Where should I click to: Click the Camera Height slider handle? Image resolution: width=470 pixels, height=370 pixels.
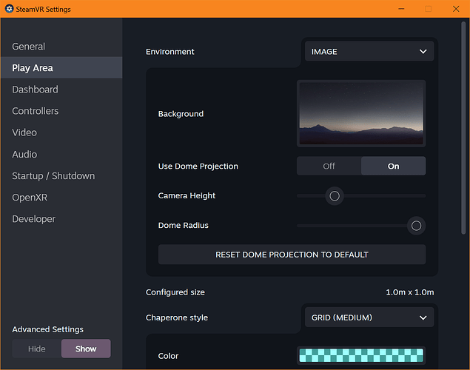click(x=335, y=196)
